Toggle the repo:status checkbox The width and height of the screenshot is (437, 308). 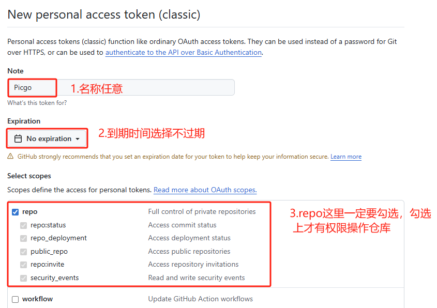[x=23, y=225]
